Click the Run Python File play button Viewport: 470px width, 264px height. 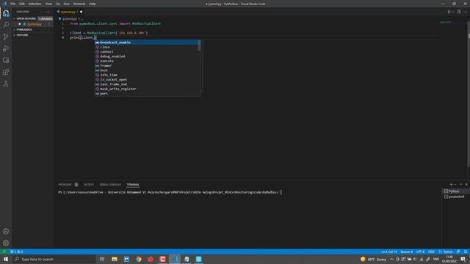pos(449,12)
